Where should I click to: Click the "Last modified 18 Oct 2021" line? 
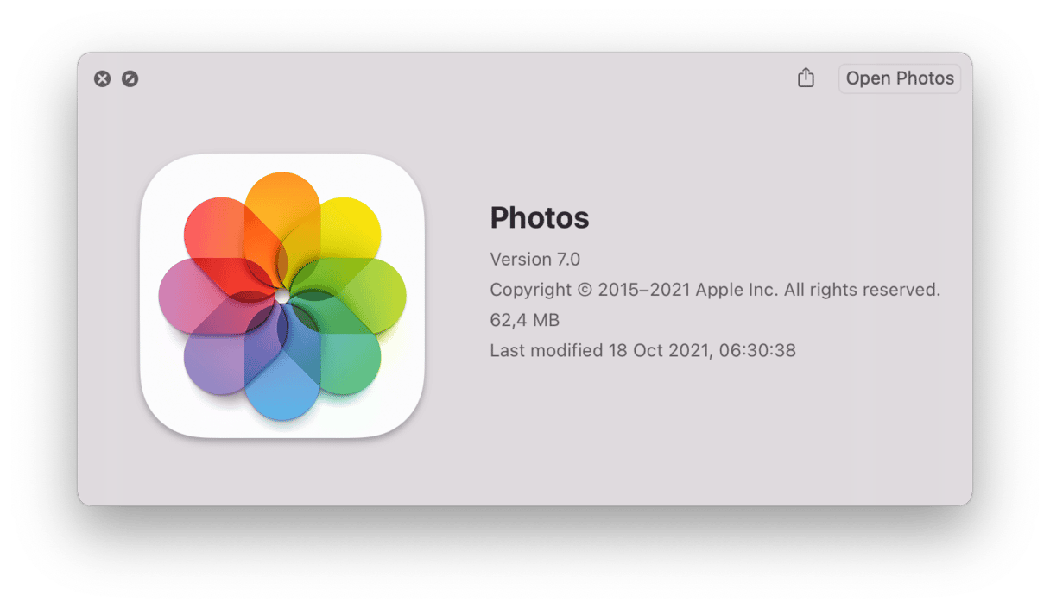click(642, 350)
